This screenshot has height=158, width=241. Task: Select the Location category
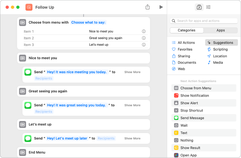click(220, 56)
